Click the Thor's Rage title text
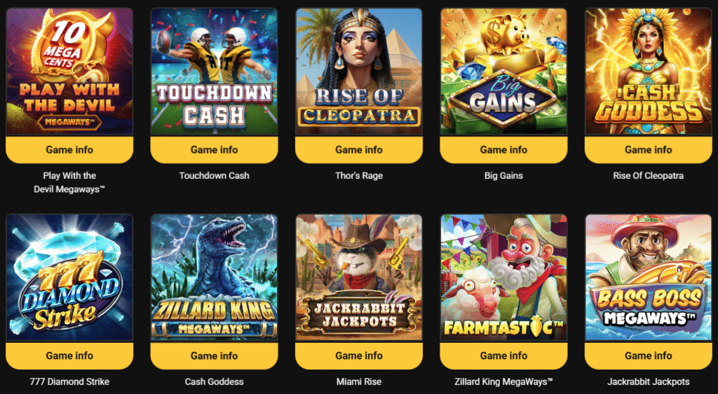The height and width of the screenshot is (394, 718). click(359, 176)
